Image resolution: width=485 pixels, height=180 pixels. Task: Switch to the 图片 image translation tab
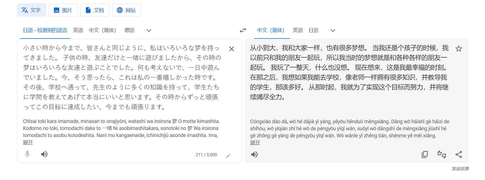point(63,10)
